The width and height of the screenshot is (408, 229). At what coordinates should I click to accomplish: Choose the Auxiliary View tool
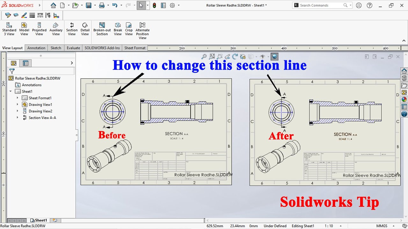point(56,29)
